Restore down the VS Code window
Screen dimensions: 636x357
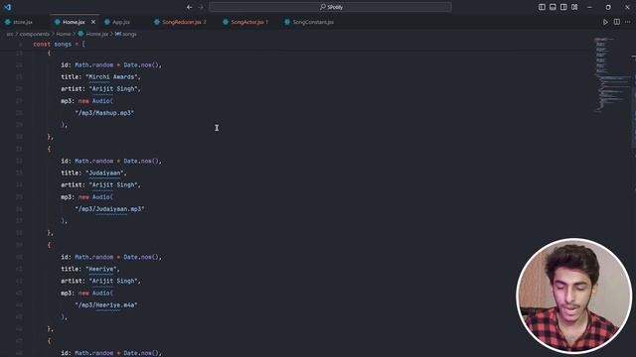[x=608, y=7]
